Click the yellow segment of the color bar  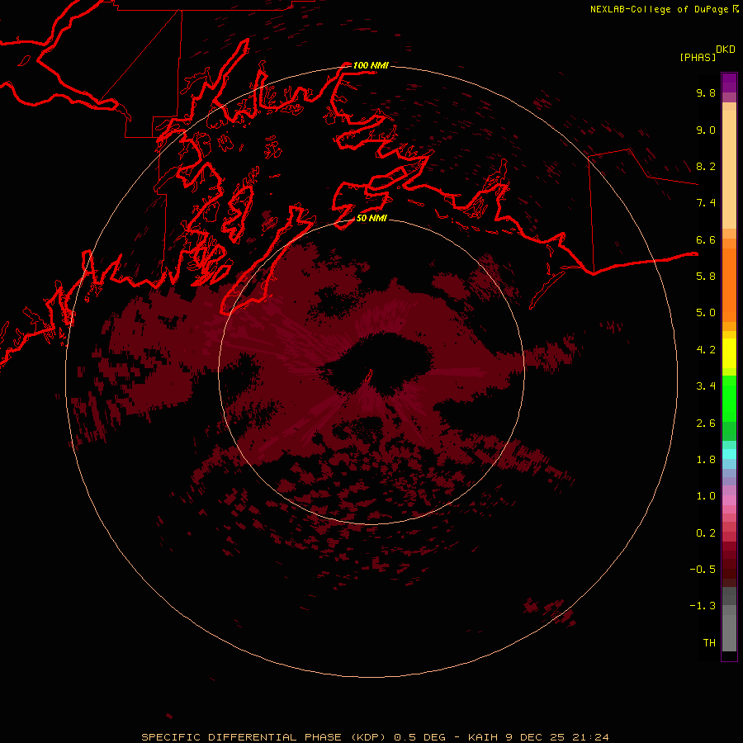729,353
